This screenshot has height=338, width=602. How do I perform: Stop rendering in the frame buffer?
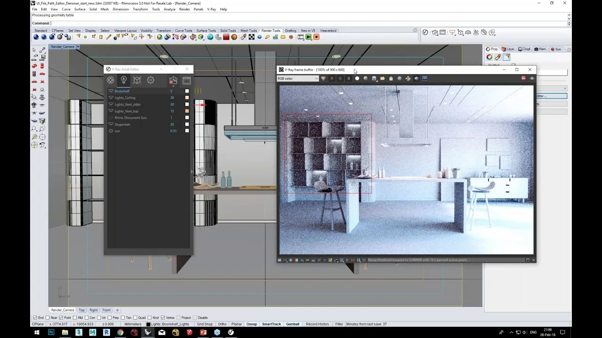click(x=523, y=78)
